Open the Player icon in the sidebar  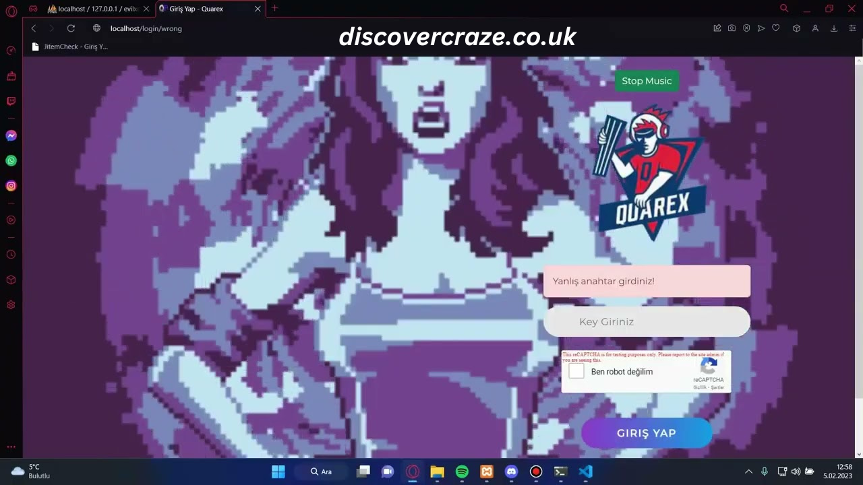[x=11, y=220]
